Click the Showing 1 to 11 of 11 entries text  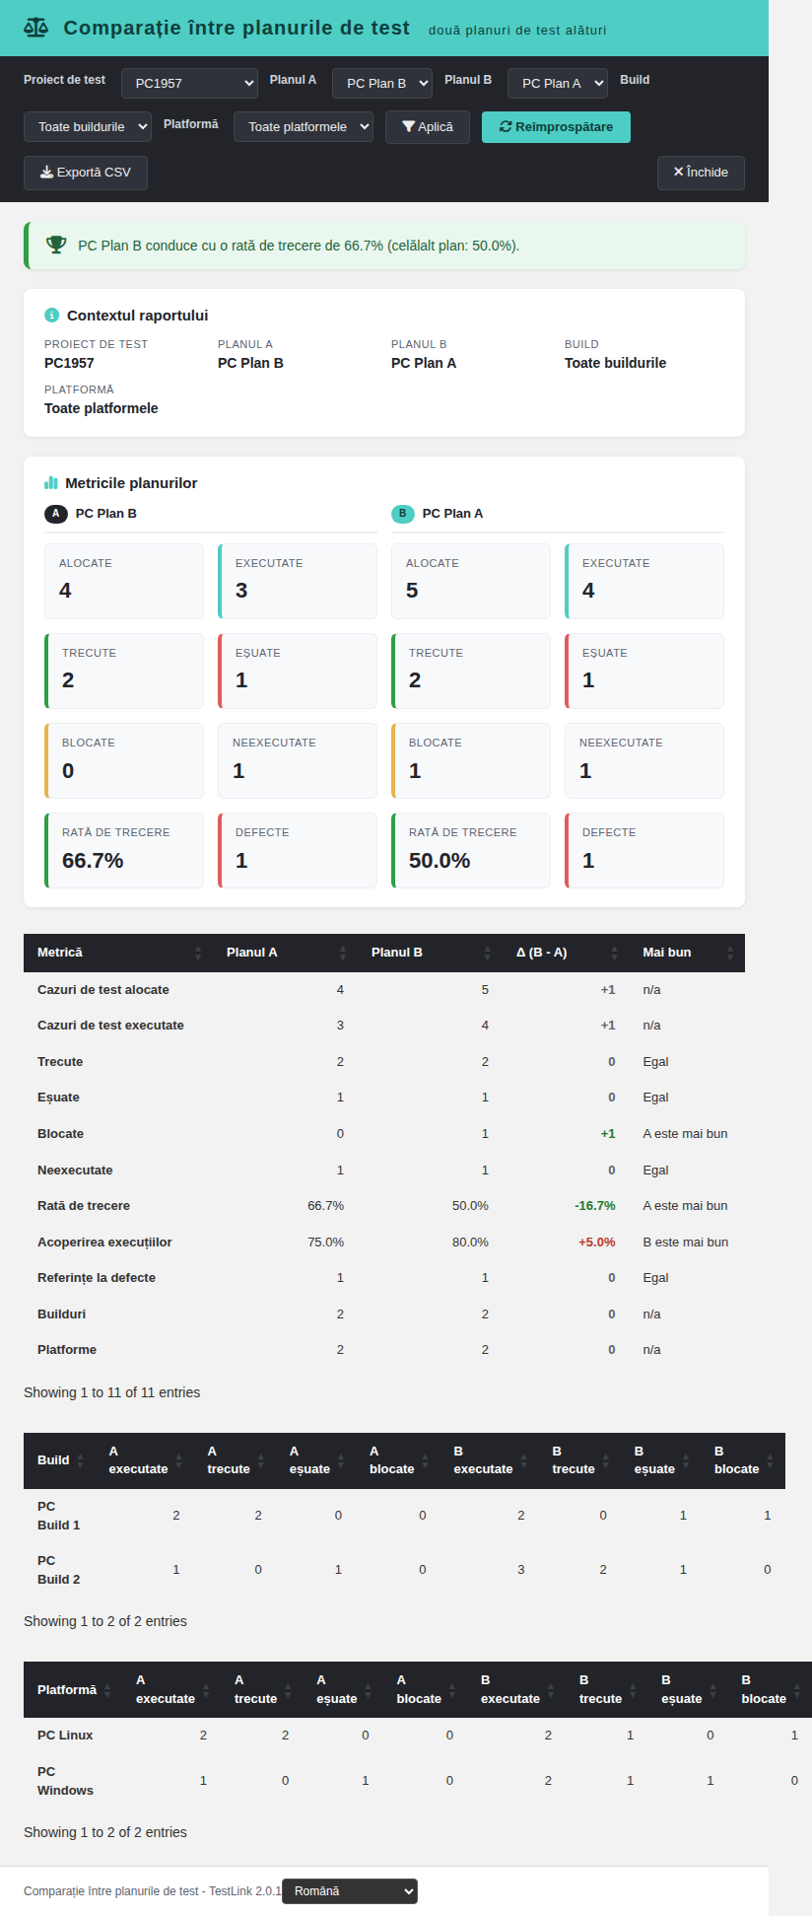click(112, 1392)
